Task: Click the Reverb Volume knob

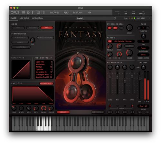Action: (x=129, y=53)
